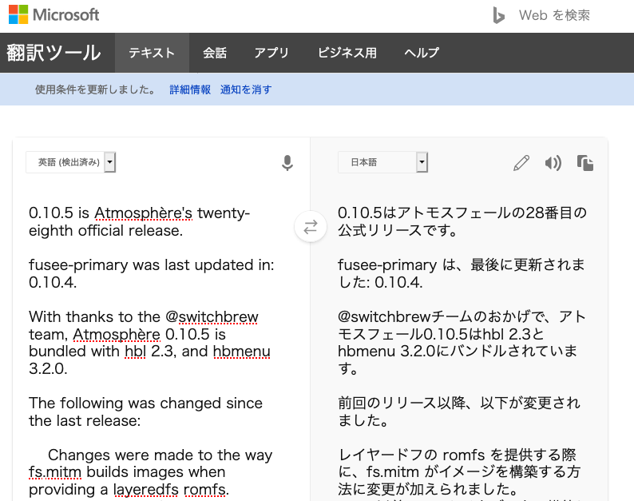Listen to translation with speaker icon

coord(553,163)
